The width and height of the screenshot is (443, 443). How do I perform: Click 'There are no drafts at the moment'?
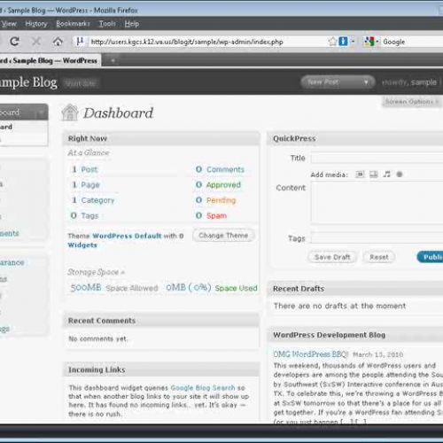pos(339,306)
